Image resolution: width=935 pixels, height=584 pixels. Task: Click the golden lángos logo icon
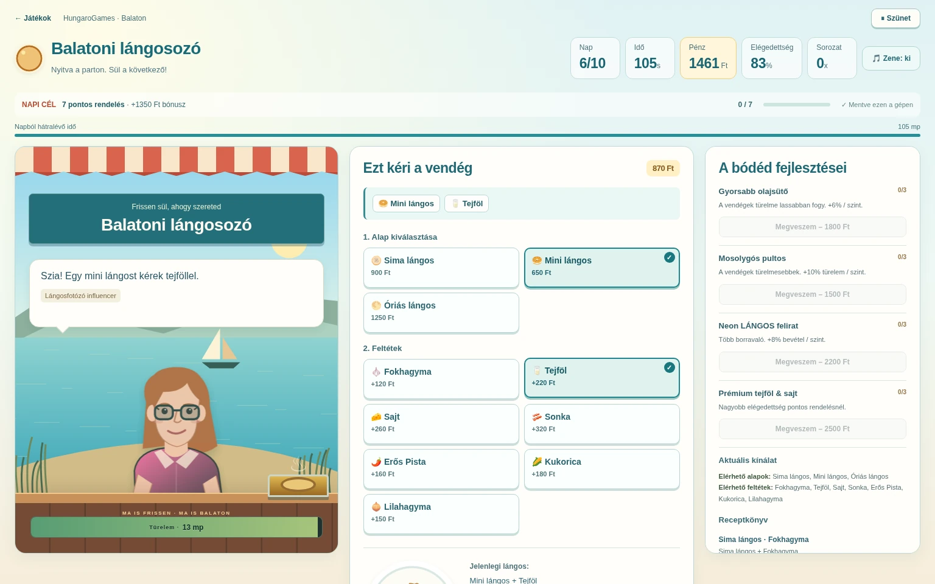(x=29, y=58)
